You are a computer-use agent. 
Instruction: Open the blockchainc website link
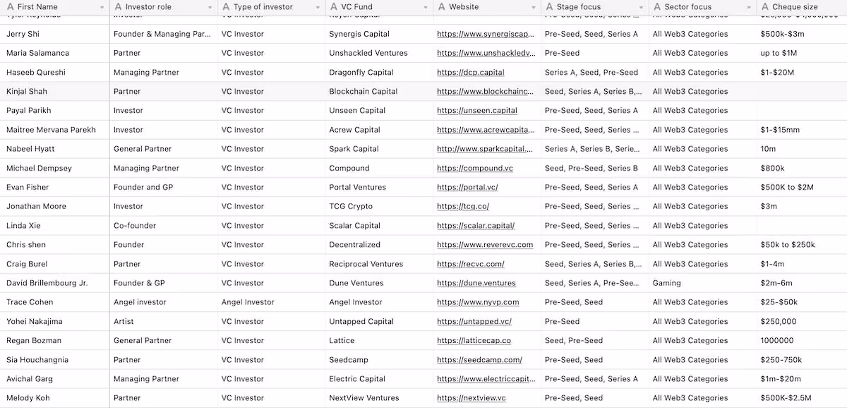tap(485, 91)
